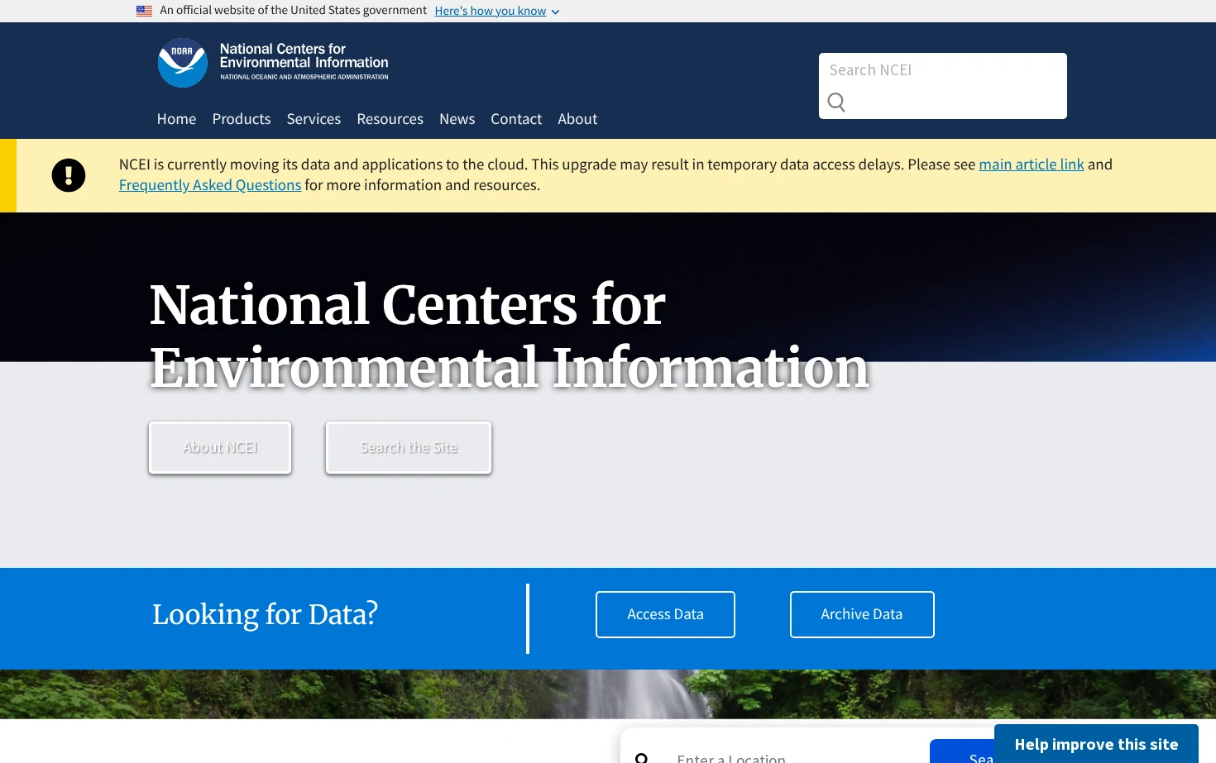The width and height of the screenshot is (1216, 763).
Task: Click the search magnifier icon in header
Action: tap(836, 103)
